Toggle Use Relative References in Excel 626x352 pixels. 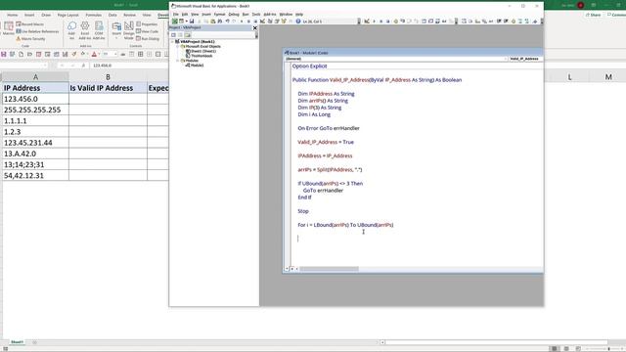click(x=37, y=31)
